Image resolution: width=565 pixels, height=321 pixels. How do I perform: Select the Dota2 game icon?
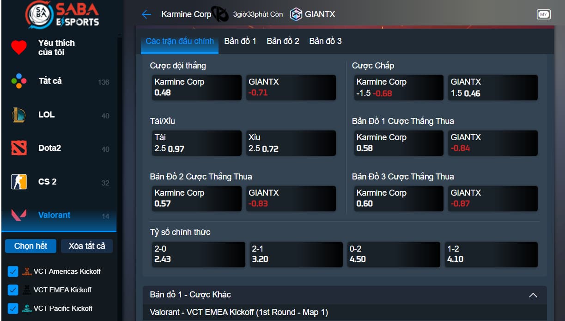pos(19,148)
